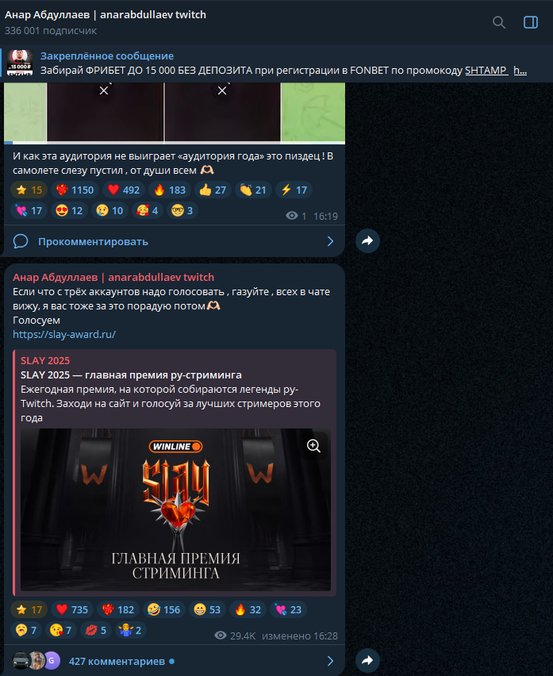Click the preview headline about главная премия ру-стриминга
The width and height of the screenshot is (553, 676).
[x=131, y=375]
